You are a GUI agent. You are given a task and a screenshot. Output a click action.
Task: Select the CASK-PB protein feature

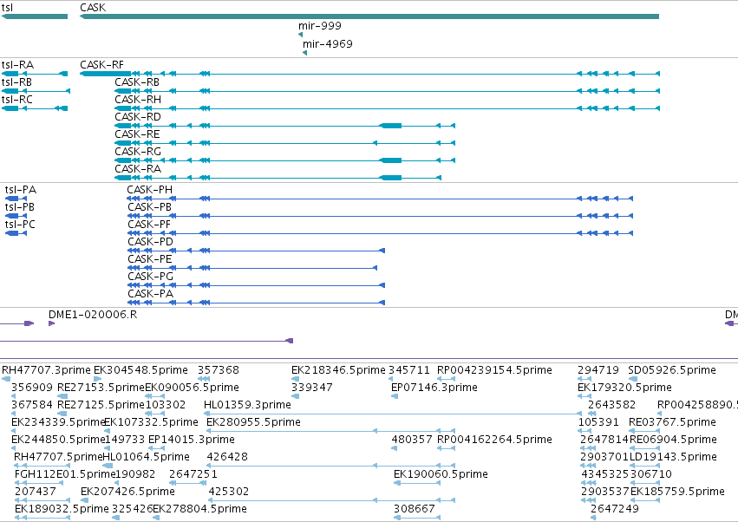(x=381, y=216)
